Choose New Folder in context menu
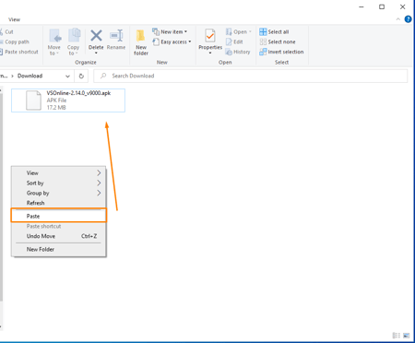The width and height of the screenshot is (415, 343). (59, 249)
